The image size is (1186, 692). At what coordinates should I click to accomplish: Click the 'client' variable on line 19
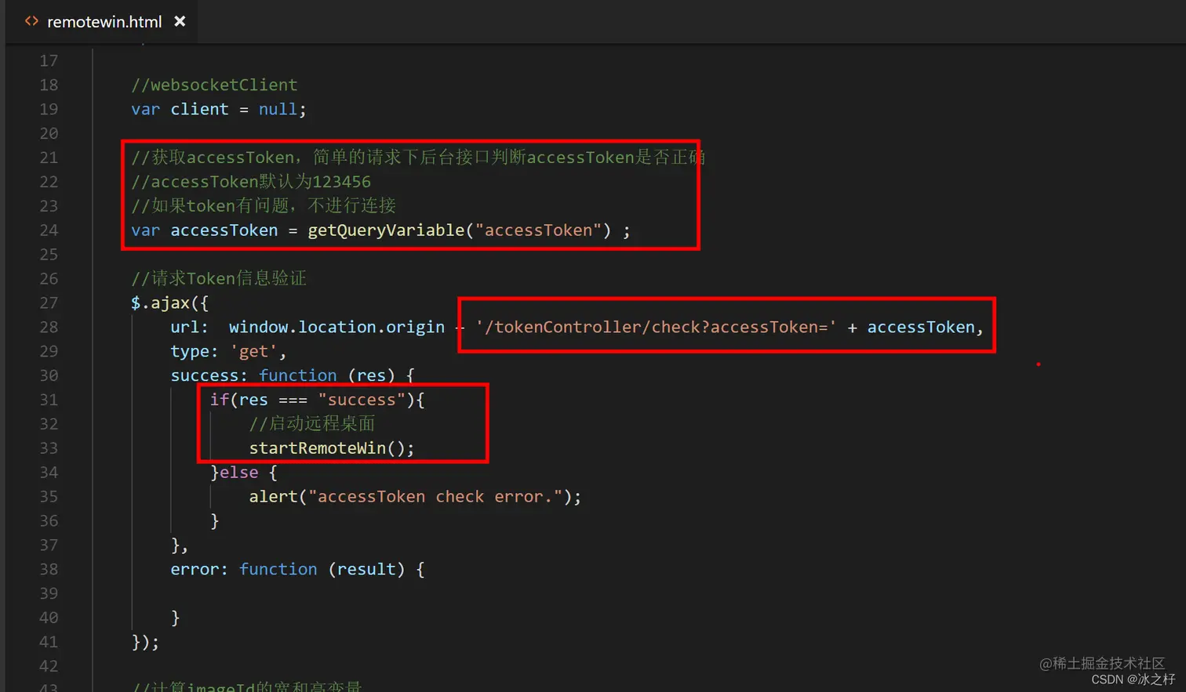tap(199, 109)
